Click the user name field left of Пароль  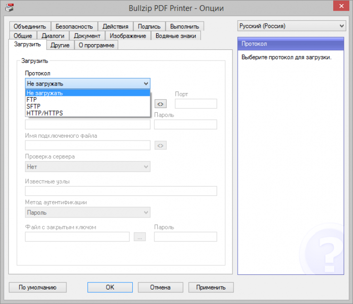coord(88,124)
